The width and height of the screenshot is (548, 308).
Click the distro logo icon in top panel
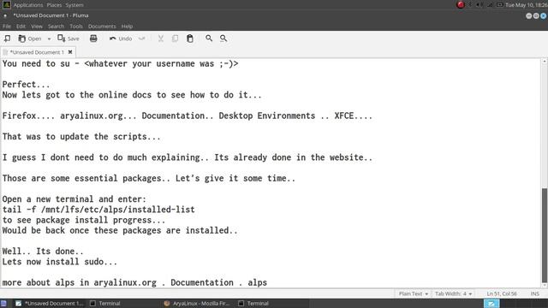7,4
